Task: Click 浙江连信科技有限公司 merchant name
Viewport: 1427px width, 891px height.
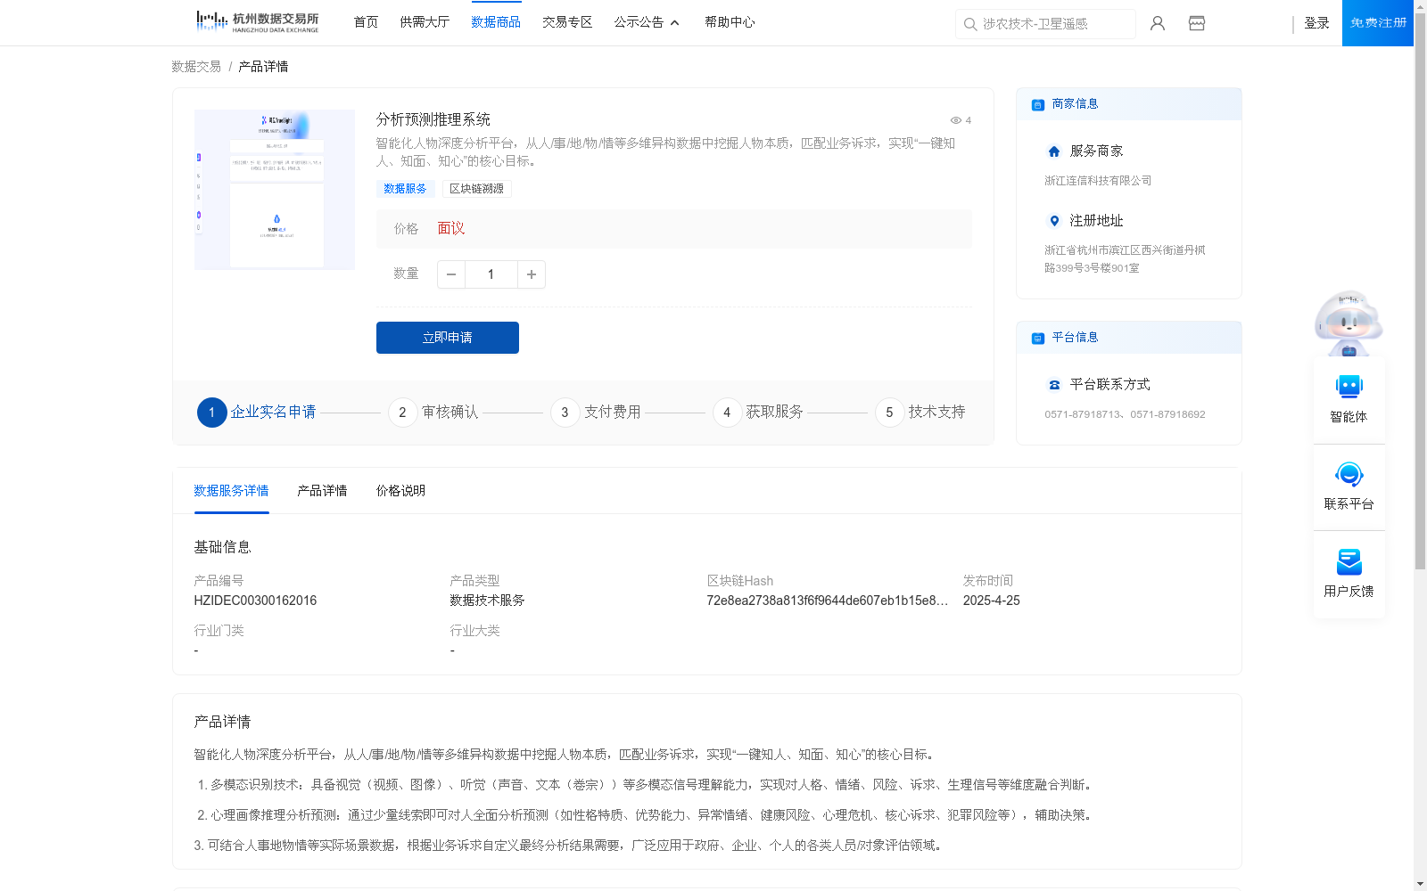Action: point(1098,181)
